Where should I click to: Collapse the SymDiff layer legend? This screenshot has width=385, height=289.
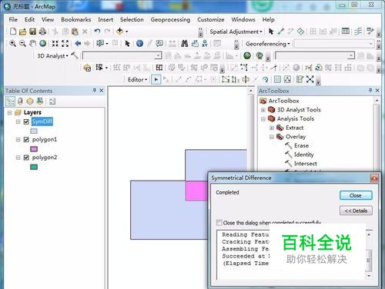click(x=18, y=121)
